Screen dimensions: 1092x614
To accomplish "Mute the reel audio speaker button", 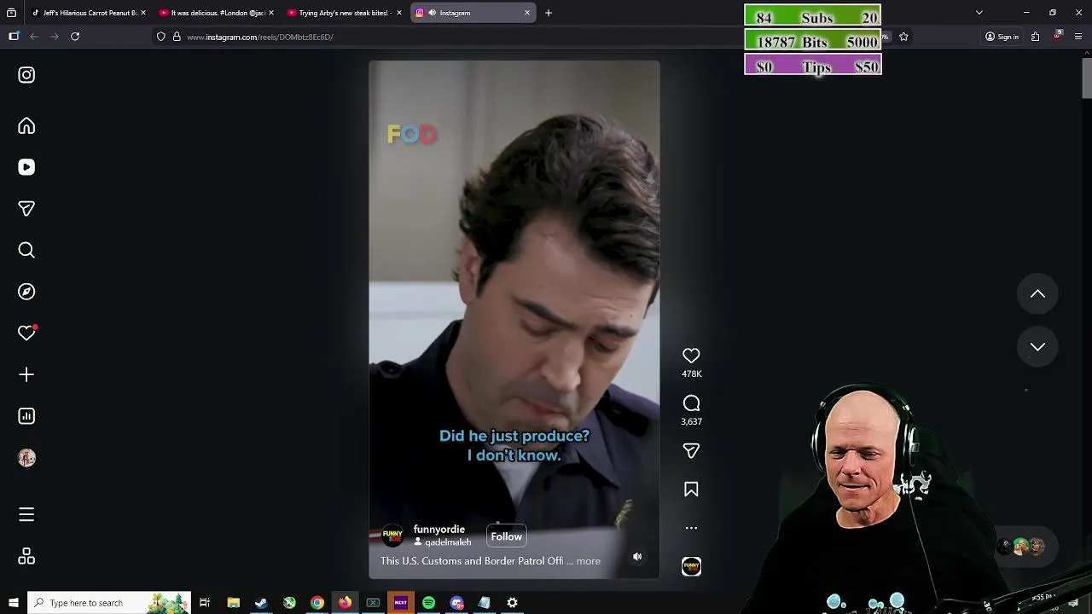I will (x=637, y=557).
